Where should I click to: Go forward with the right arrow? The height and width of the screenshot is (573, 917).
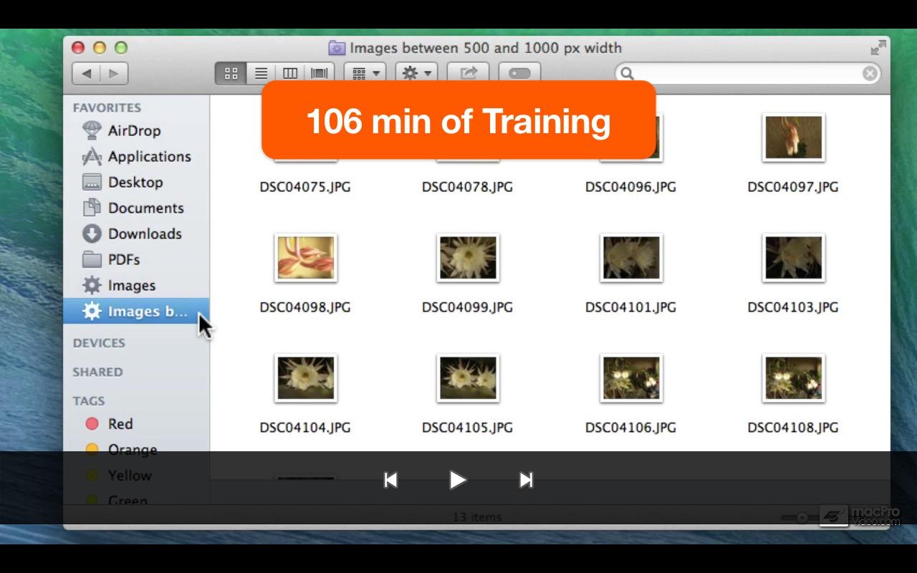[114, 73]
